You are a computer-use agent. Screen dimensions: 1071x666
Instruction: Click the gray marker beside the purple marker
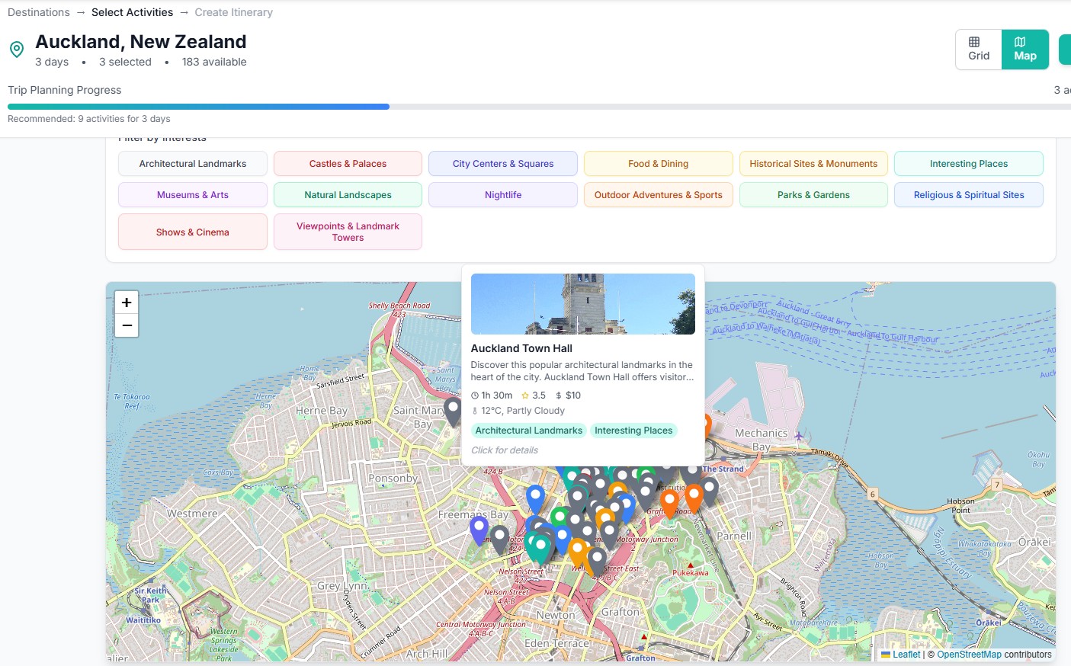(500, 540)
